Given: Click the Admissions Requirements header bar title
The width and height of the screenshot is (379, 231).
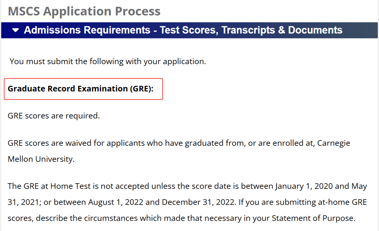Looking at the screenshot, I should click(x=183, y=30).
